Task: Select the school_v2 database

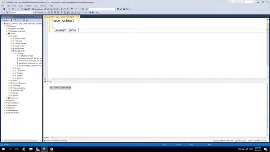Action: (14, 98)
